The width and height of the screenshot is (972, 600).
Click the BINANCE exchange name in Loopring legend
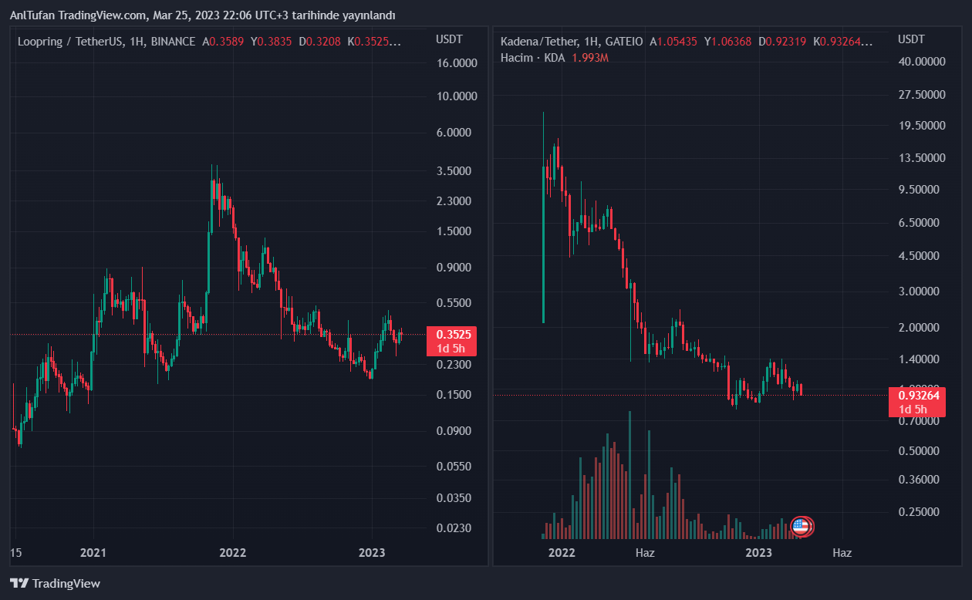click(173, 42)
